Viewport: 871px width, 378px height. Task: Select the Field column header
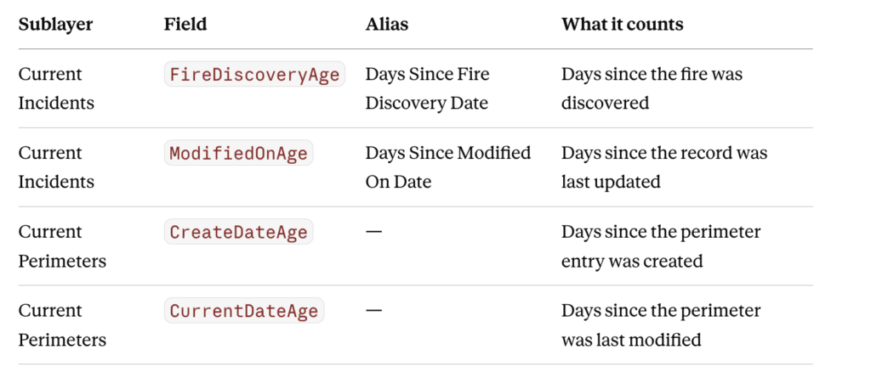pos(185,25)
